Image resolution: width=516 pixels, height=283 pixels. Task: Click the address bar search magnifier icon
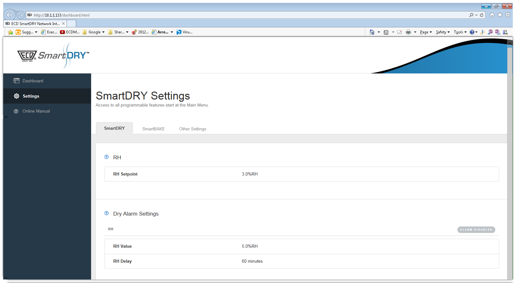coord(471,15)
